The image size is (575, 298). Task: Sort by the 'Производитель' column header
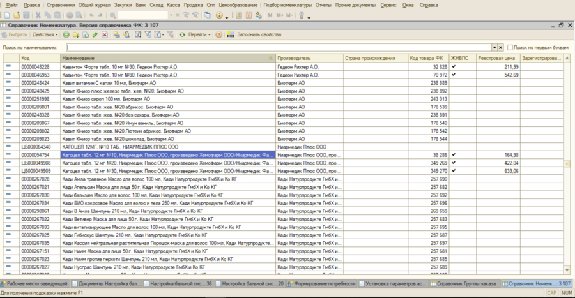[x=309, y=58]
